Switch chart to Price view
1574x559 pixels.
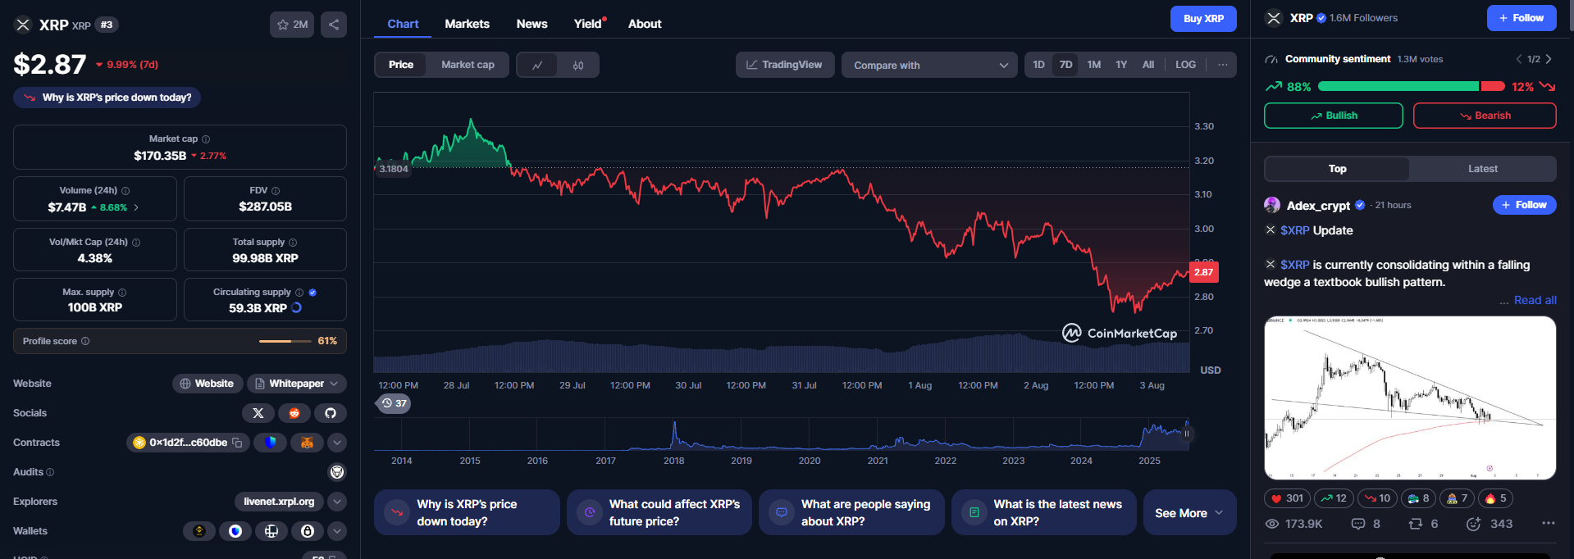[x=401, y=65]
